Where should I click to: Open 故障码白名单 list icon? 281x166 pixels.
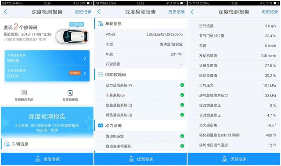pyautogui.click(x=24, y=93)
